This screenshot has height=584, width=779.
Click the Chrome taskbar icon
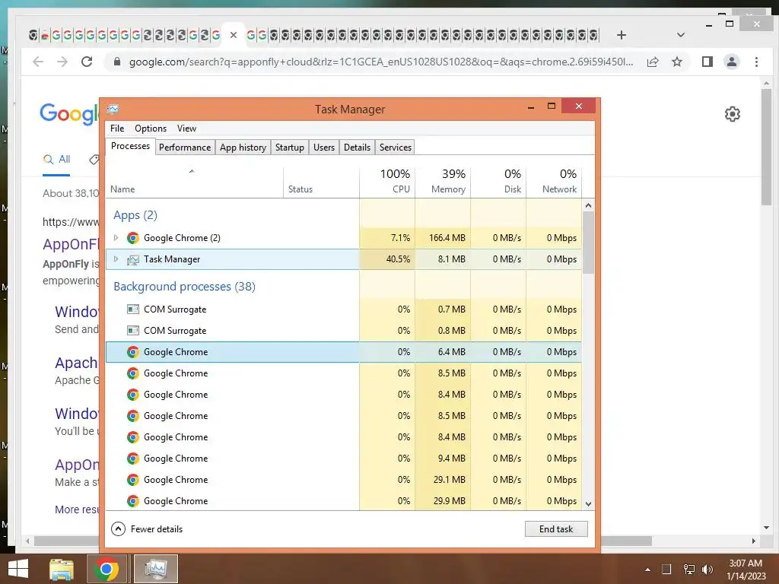point(106,569)
